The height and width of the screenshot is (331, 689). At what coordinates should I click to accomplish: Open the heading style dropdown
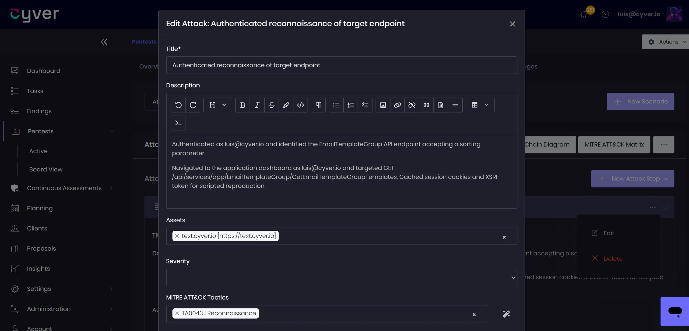tap(218, 105)
